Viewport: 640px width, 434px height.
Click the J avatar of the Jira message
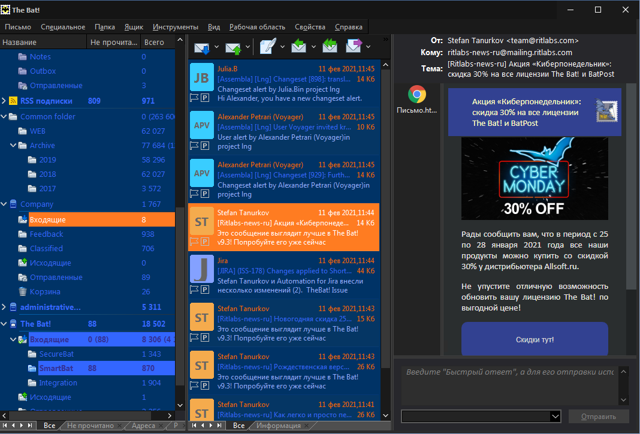pyautogui.click(x=201, y=269)
